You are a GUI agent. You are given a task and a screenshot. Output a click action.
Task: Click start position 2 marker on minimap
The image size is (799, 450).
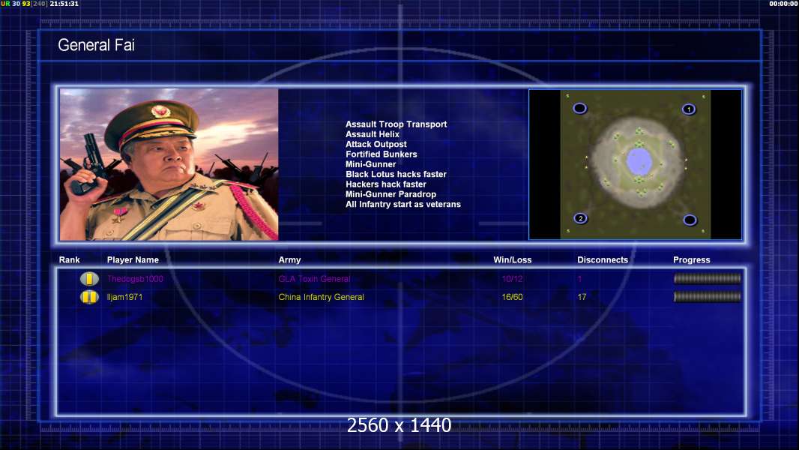580,218
